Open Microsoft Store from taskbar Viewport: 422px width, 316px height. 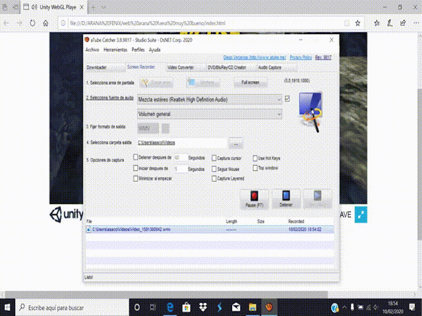coord(186,307)
